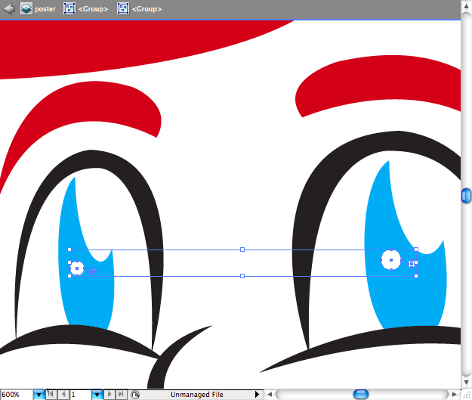The width and height of the screenshot is (472, 400).
Task: Go to the previous artboard
Action: click(x=63, y=394)
